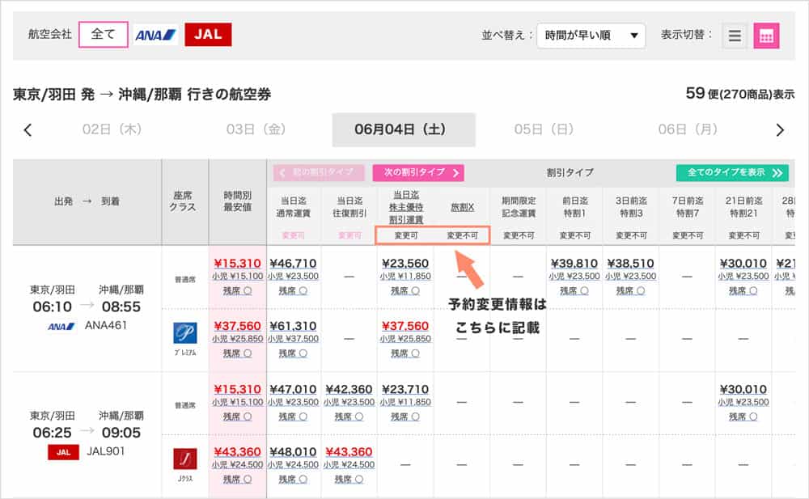
Task: Open the 株主優待割引運賃 column link
Action: point(406,207)
